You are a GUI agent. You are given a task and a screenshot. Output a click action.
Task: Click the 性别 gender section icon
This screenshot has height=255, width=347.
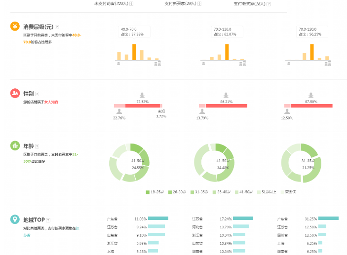click(15, 93)
